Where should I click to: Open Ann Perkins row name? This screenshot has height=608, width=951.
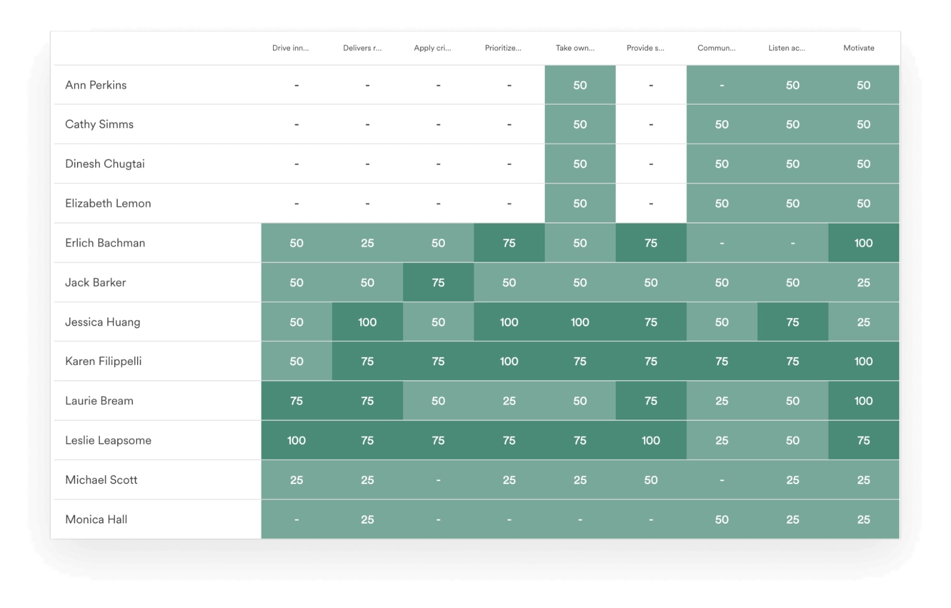point(96,85)
